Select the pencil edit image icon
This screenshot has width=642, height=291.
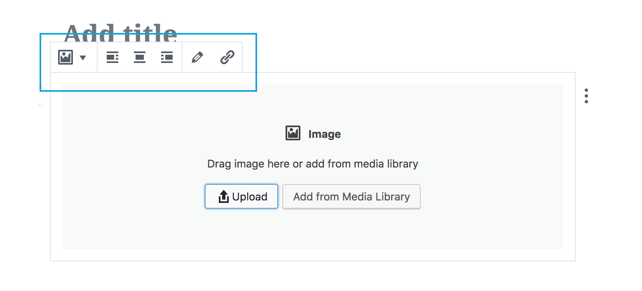pos(197,57)
